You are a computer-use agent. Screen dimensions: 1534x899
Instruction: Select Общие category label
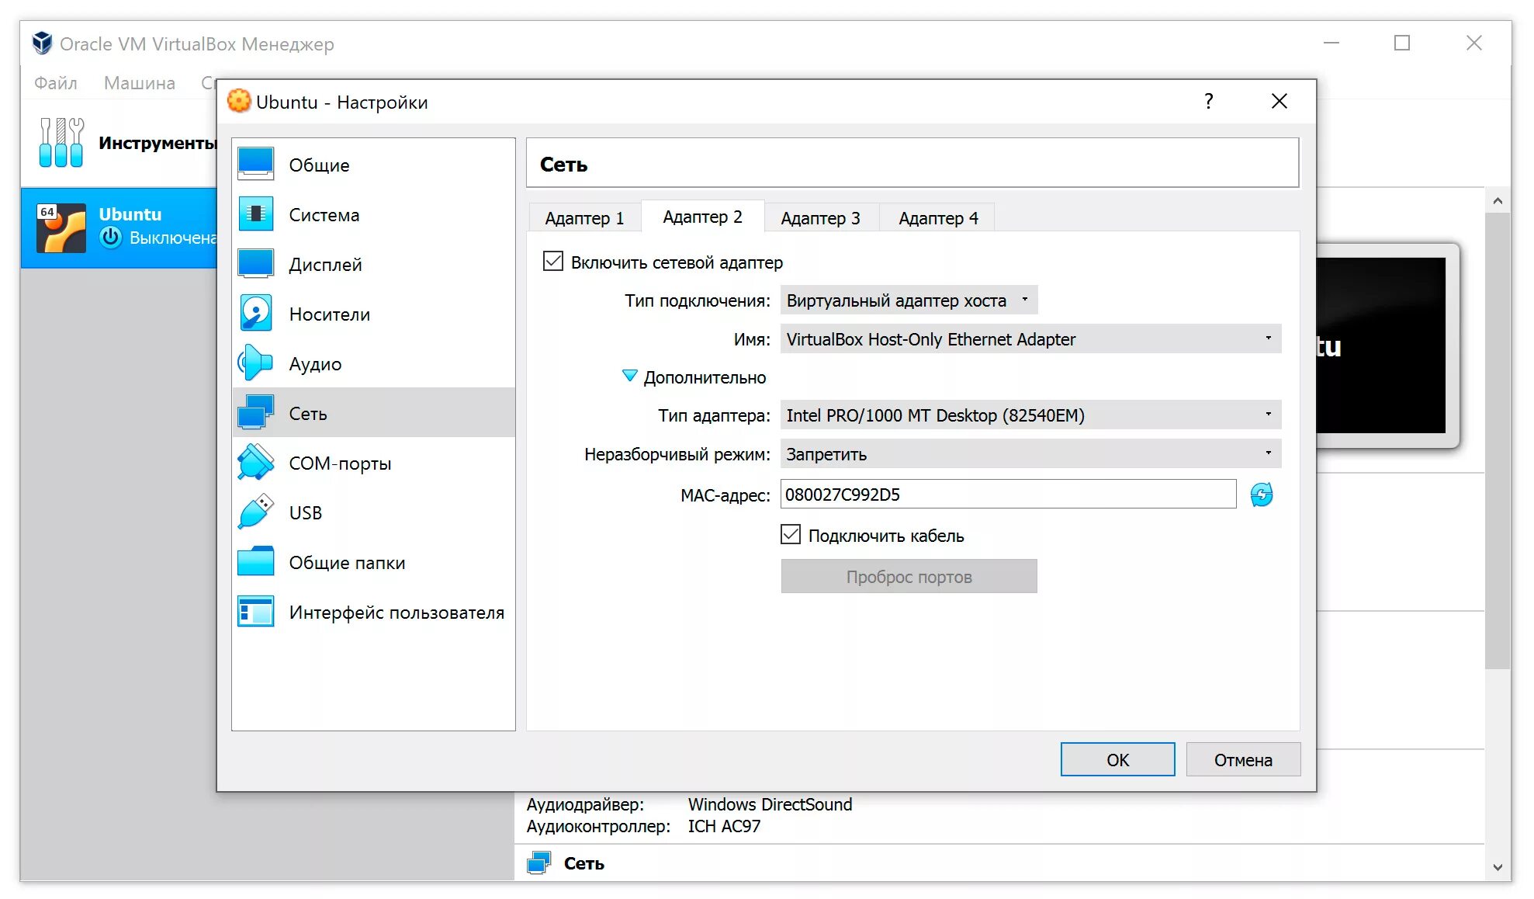pos(319,165)
